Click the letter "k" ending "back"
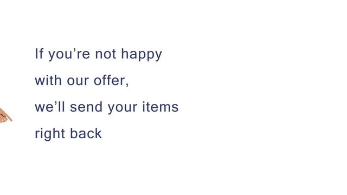 [99, 133]
